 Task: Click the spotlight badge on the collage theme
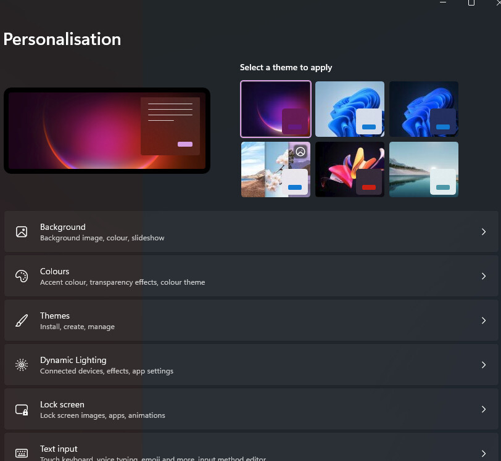(300, 152)
